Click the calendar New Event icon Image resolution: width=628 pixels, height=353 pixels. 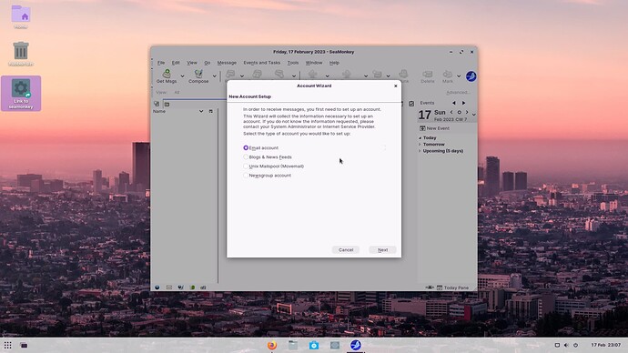click(422, 128)
